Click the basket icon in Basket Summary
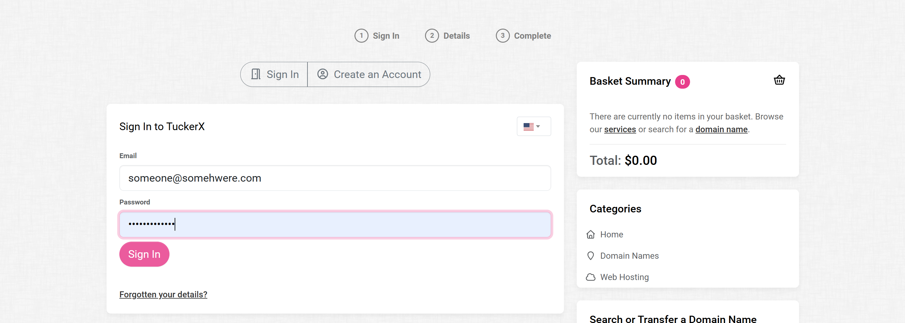Screen dimensions: 905x323 [x=779, y=80]
